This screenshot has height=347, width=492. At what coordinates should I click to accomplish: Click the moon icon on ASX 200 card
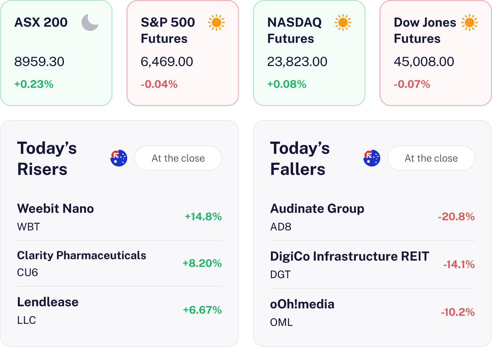point(90,22)
